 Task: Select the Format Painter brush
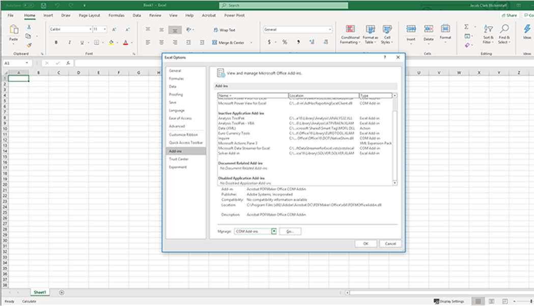click(x=29, y=45)
